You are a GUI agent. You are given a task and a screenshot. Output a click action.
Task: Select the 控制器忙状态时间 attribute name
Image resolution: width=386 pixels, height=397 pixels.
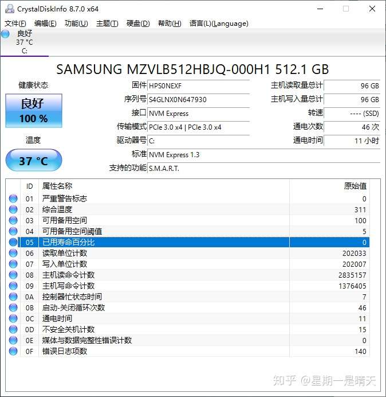point(72,297)
